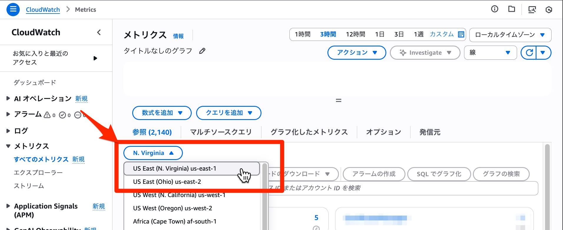Choose US East (N. Virginia) us-east-1
The height and width of the screenshot is (230, 563).
pos(192,169)
